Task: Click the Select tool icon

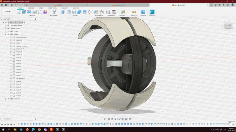Action: pyautogui.click(x=152, y=12)
